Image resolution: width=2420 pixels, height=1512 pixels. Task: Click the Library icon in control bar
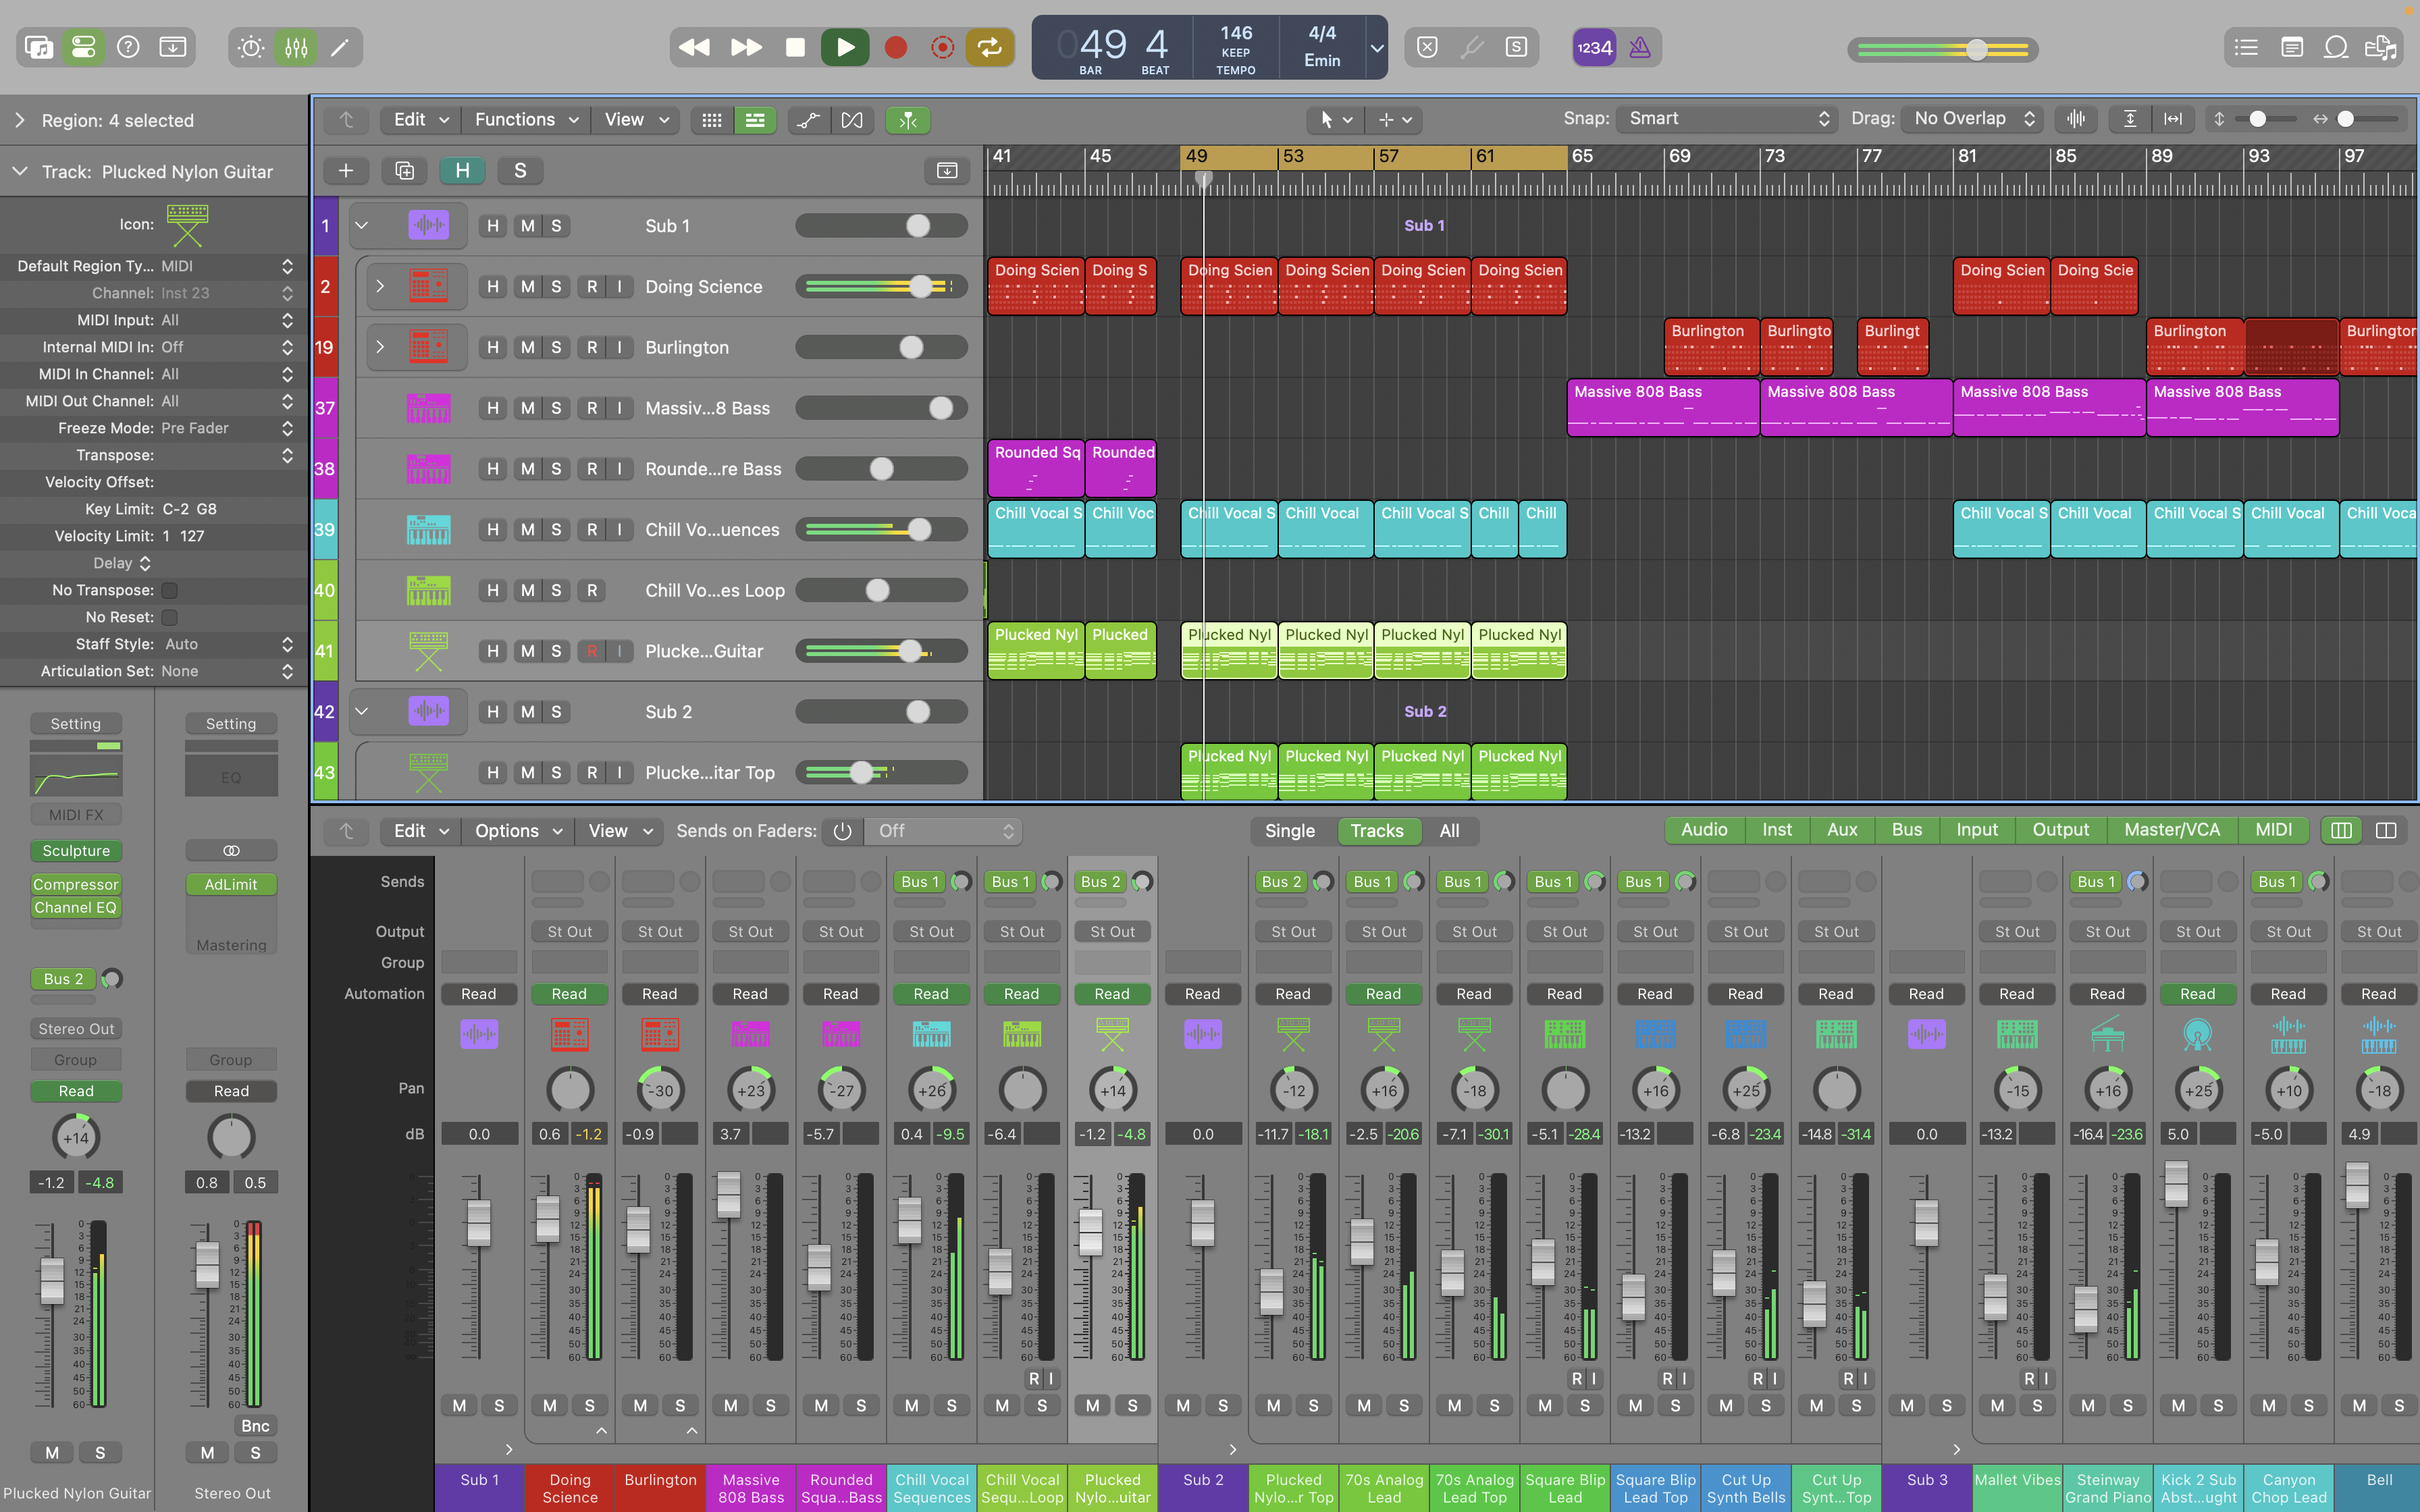point(39,47)
